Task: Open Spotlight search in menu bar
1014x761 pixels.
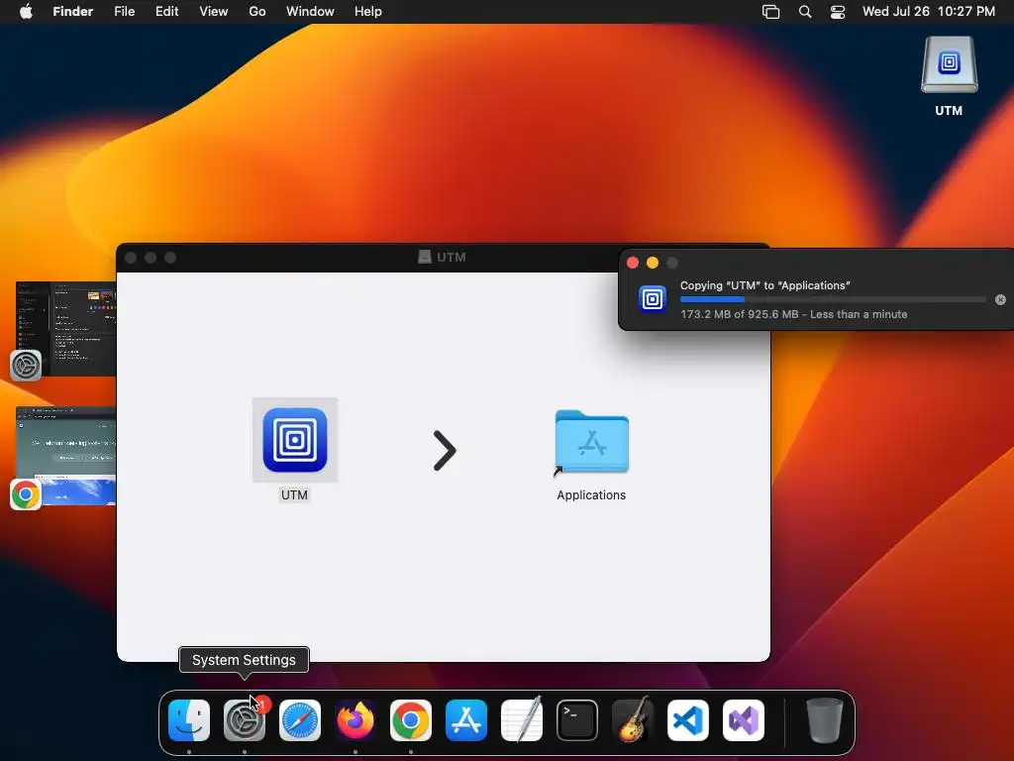Action: (x=805, y=12)
